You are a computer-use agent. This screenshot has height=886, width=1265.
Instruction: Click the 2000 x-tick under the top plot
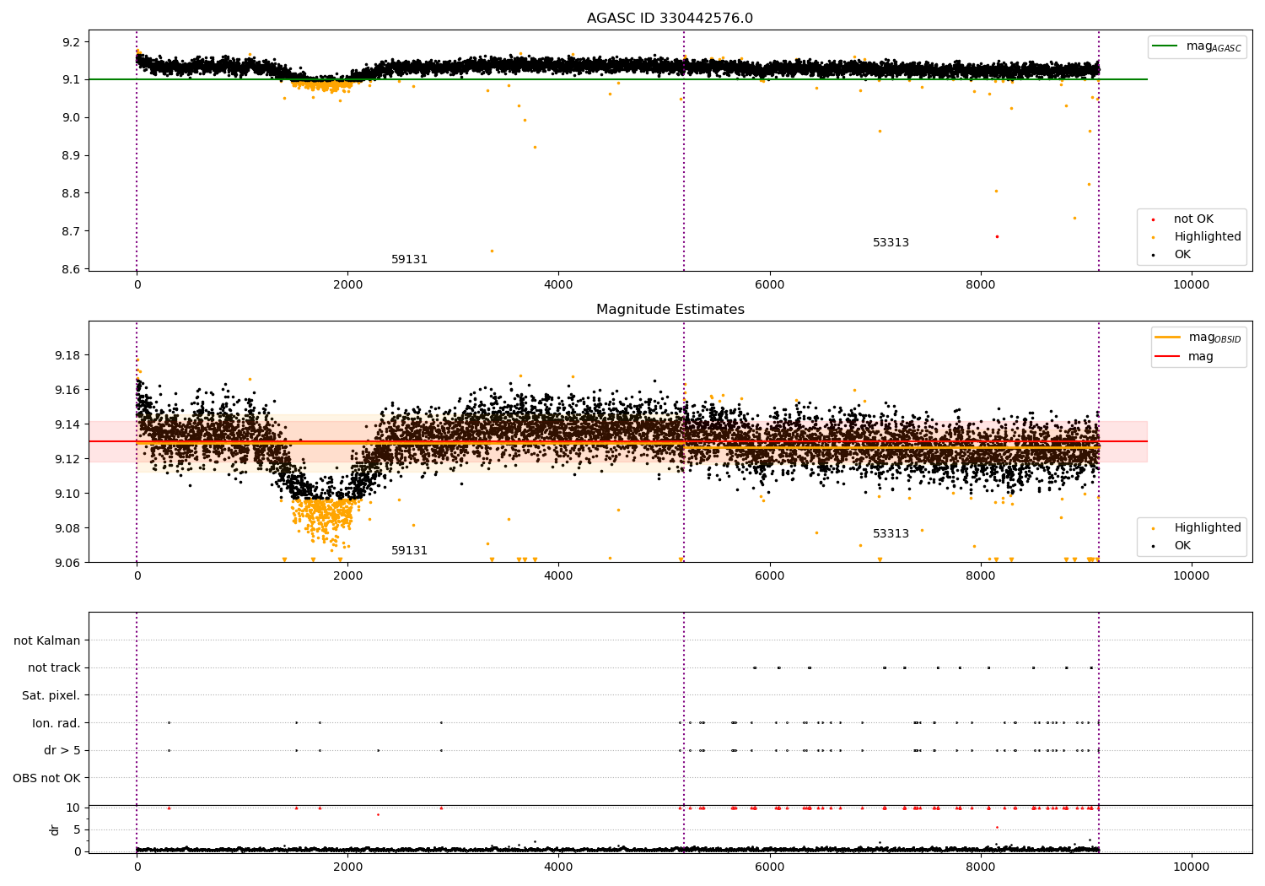[348, 285]
